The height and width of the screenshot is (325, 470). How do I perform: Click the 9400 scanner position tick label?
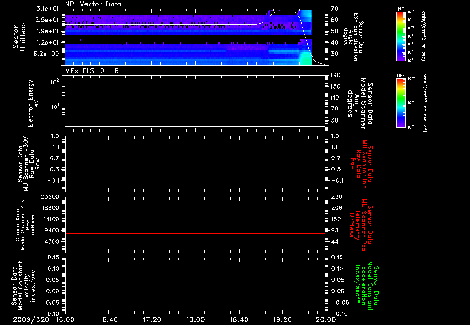pos(52,230)
